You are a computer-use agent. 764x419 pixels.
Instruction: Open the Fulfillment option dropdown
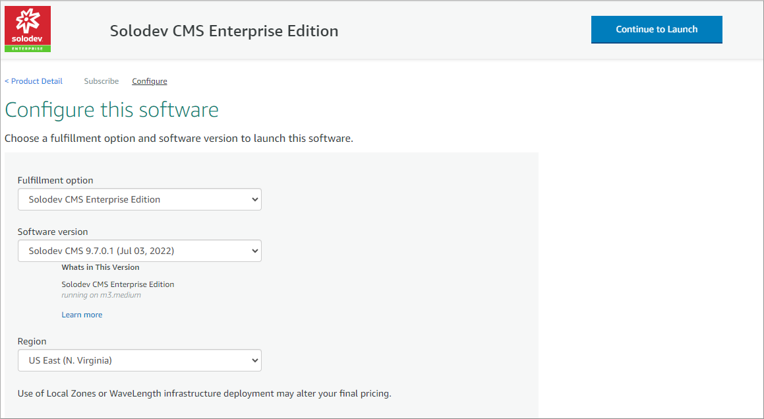(139, 199)
